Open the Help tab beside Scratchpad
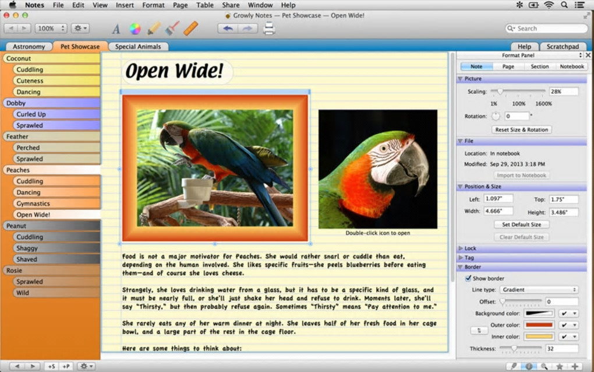Screen dimensions: 594x372 point(524,47)
